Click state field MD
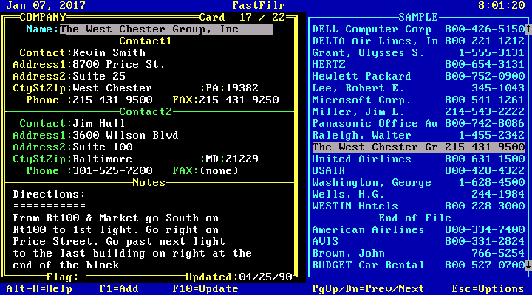 coord(212,159)
